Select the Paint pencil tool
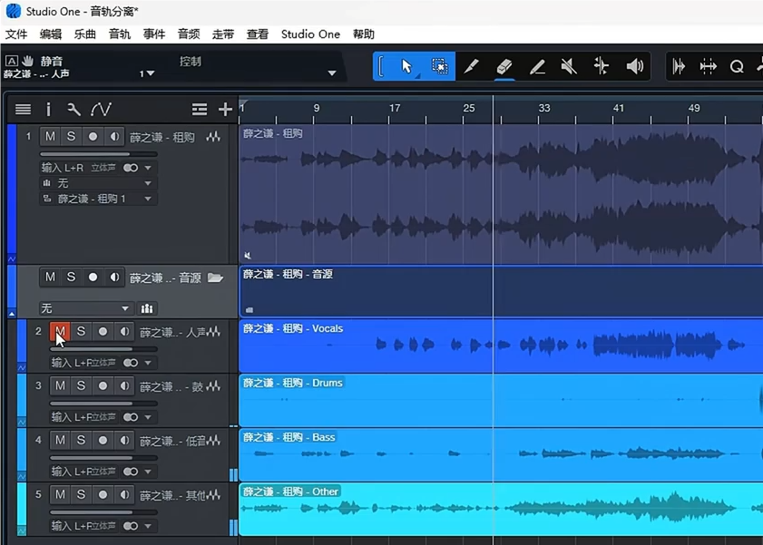The height and width of the screenshot is (545, 763). click(537, 66)
